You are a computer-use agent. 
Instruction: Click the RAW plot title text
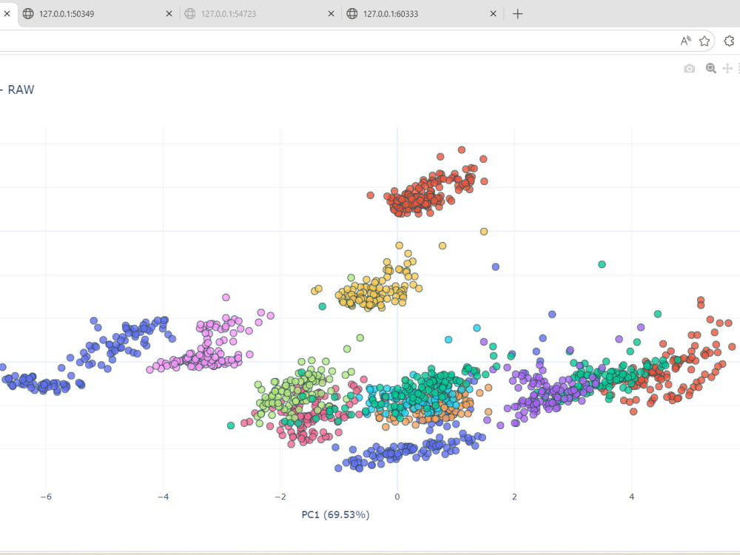click(21, 90)
